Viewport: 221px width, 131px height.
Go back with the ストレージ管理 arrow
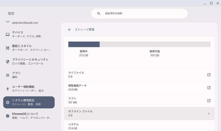coord(70,30)
